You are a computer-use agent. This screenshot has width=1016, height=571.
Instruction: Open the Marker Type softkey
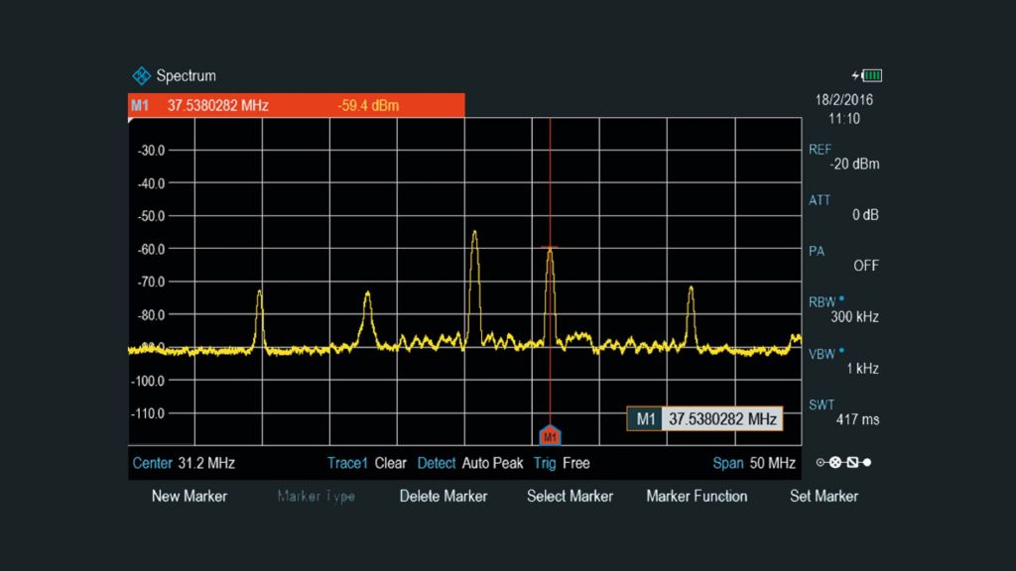click(x=317, y=496)
